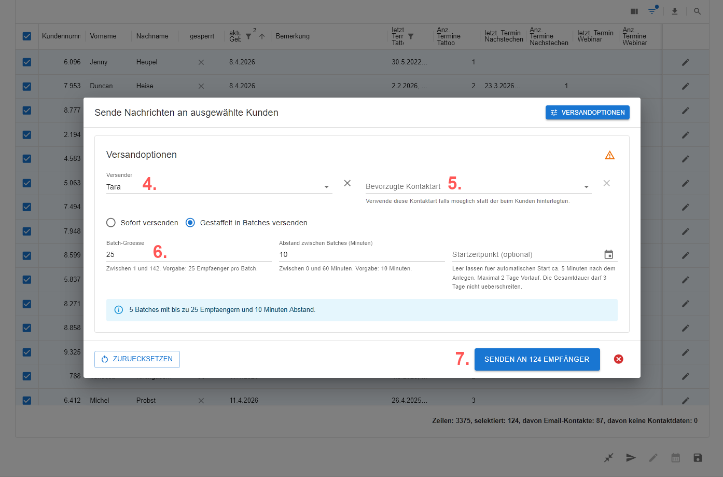Click filter icon on akt. Geb column
This screenshot has width=723, height=477.
tap(248, 36)
